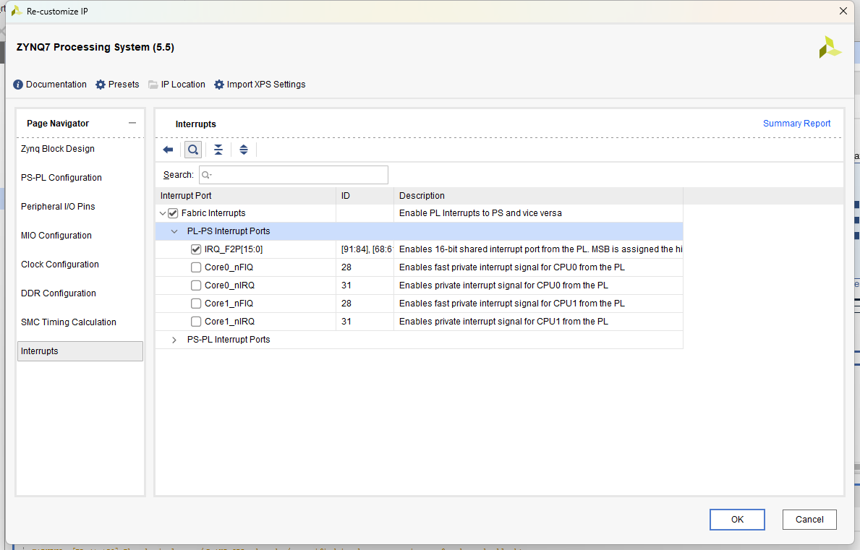The width and height of the screenshot is (860, 550).
Task: Click the Presets label
Action: coord(124,85)
